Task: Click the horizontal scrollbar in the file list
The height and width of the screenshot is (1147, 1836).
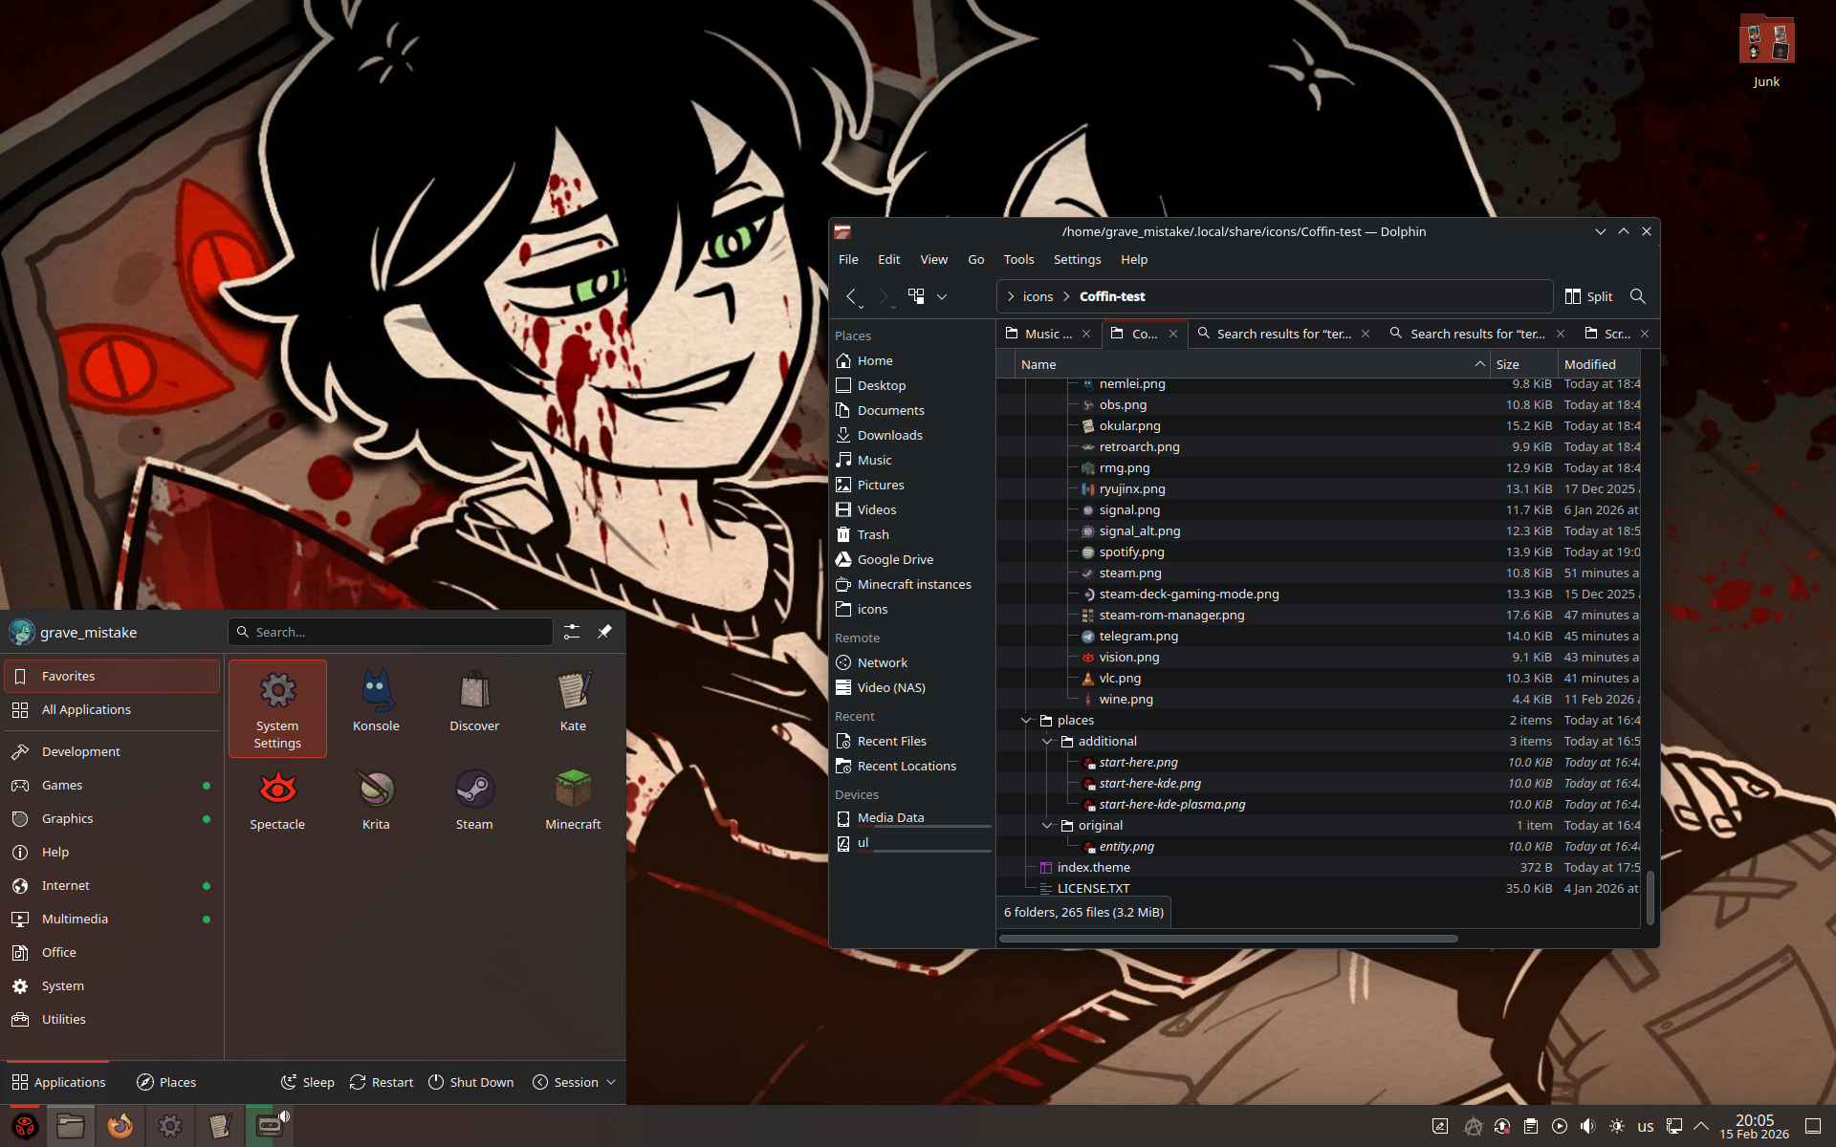Action: click(x=1228, y=939)
